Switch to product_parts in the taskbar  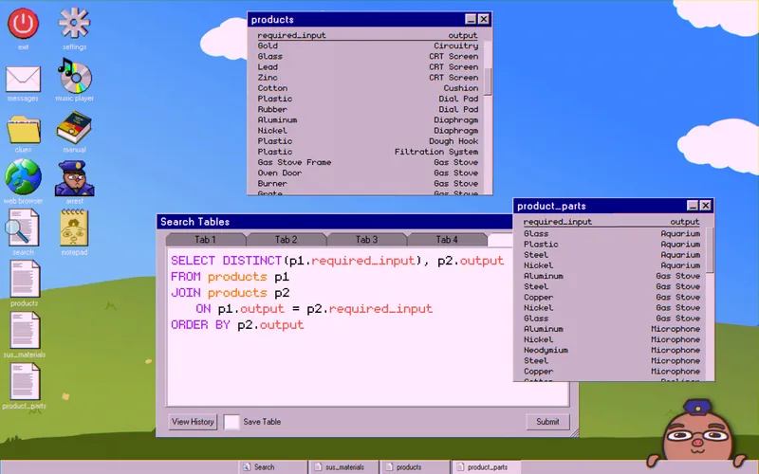pyautogui.click(x=486, y=466)
